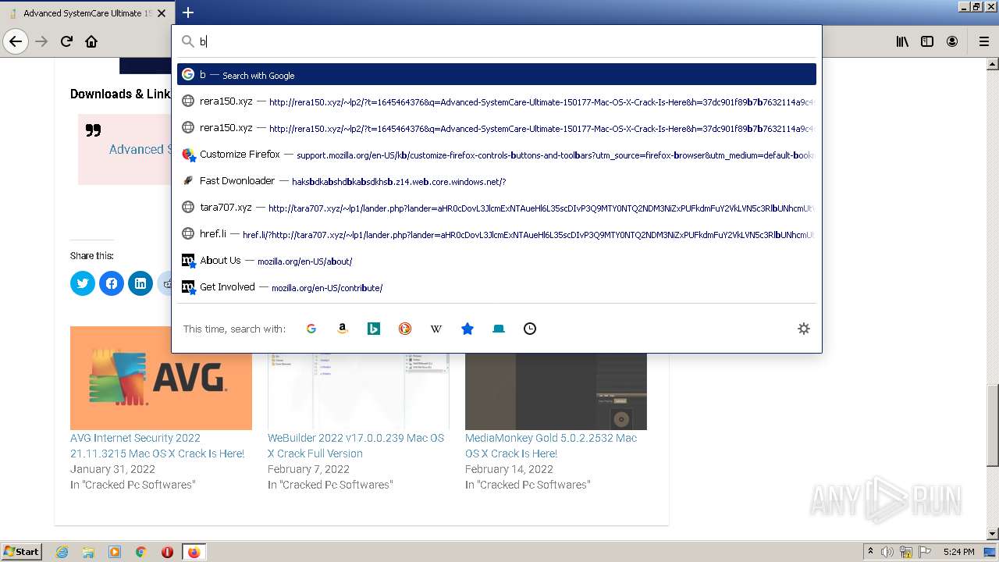Screen dimensions: 999x562
Task: Search history with the clock icon
Action: click(x=530, y=329)
